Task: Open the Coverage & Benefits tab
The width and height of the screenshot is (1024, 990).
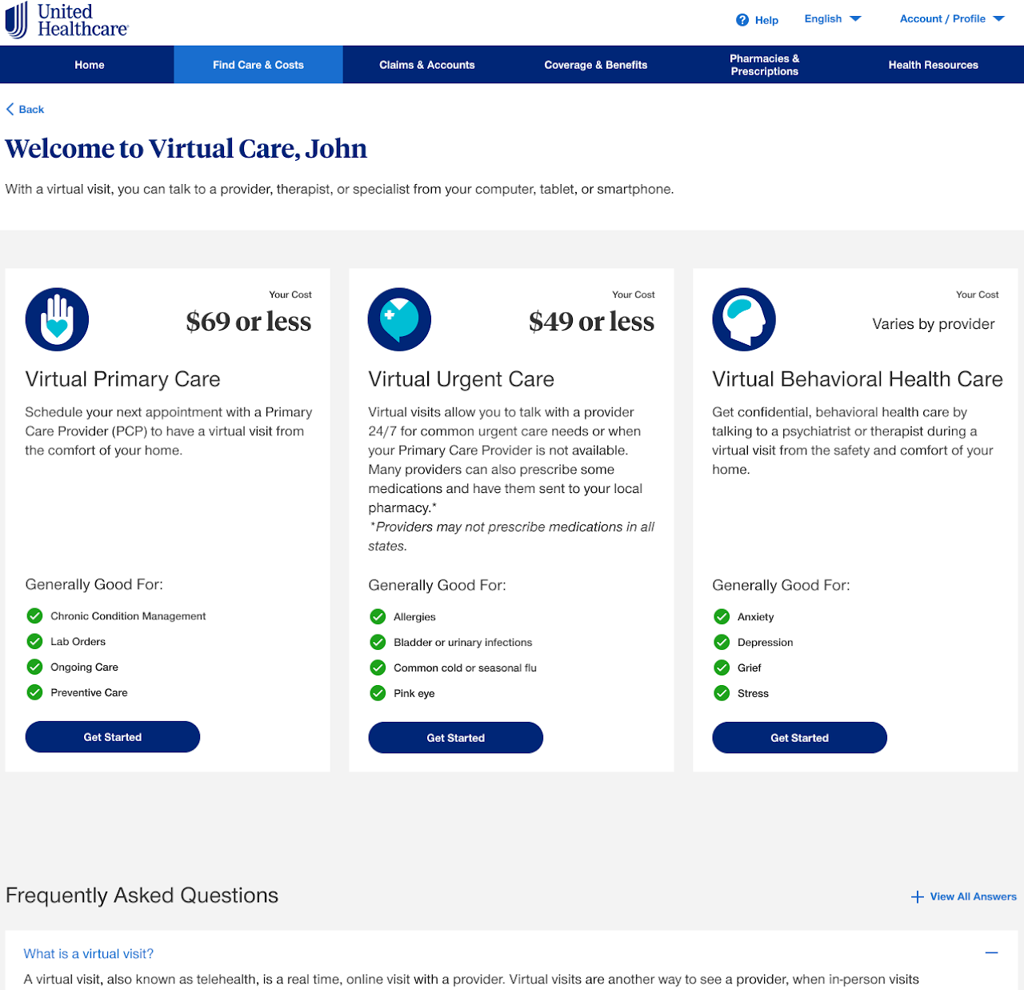Action: 596,65
